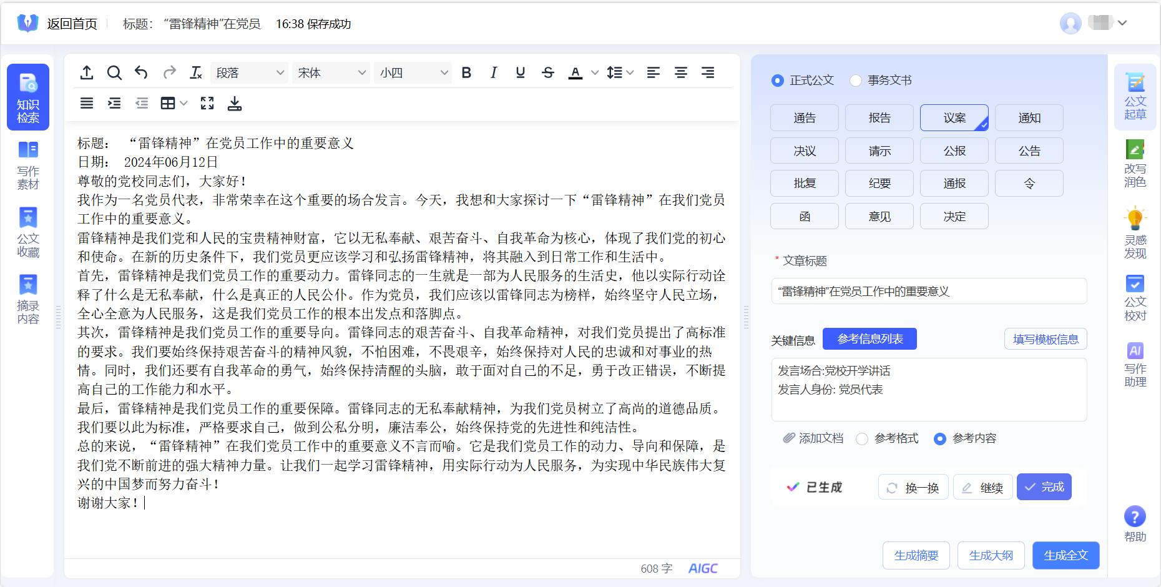Clear text formatting

196,73
